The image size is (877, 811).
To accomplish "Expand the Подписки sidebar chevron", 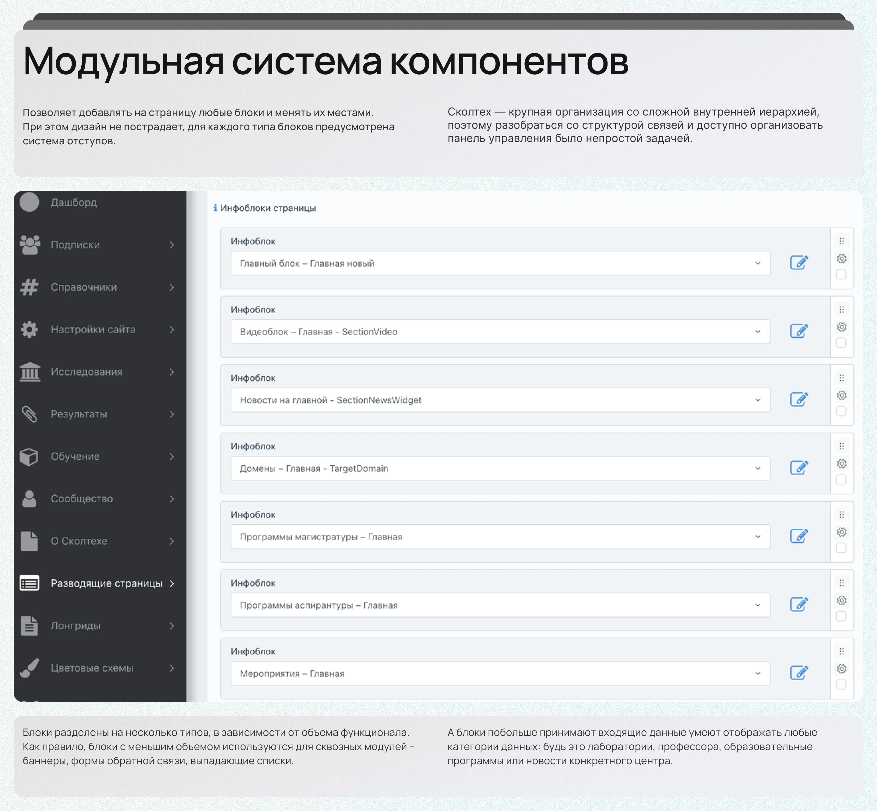I will (x=172, y=245).
